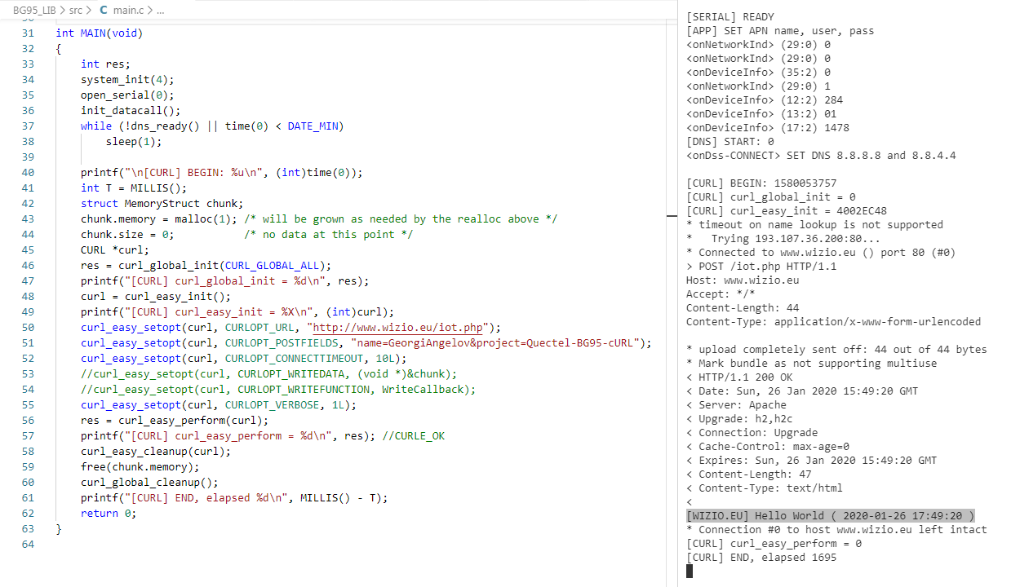Click "[SERIAL] READY" in the terminal
This screenshot has height=587, width=1020.
pyautogui.click(x=730, y=17)
